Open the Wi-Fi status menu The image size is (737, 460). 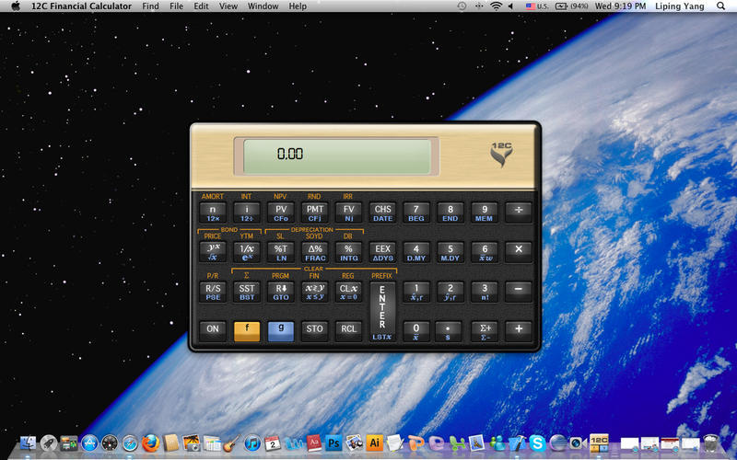coord(496,6)
